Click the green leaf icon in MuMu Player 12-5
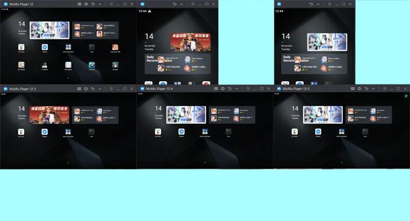This screenshot has height=221, width=410. 406,96
